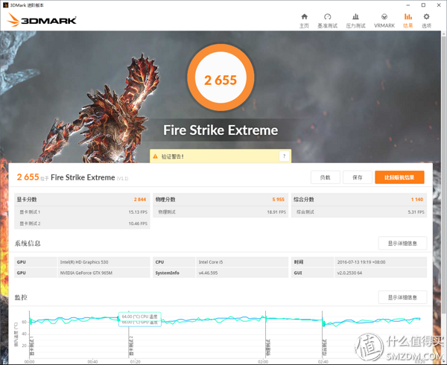
Task: Click the Load (负载) button
Action: (x=326, y=177)
